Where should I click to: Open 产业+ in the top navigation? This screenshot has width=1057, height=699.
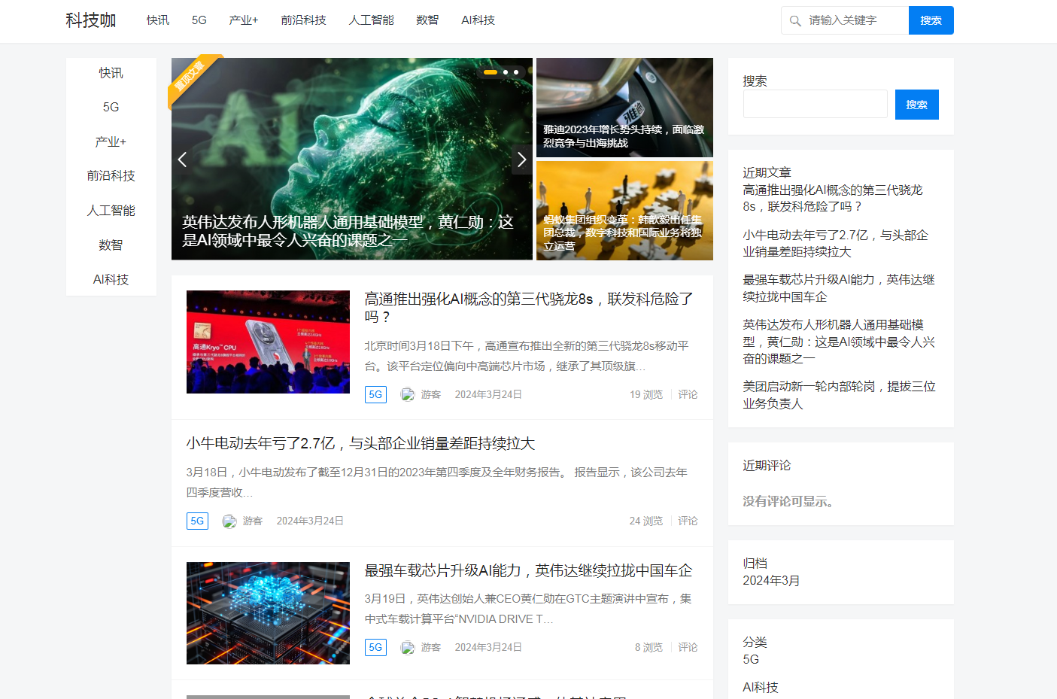coord(244,20)
